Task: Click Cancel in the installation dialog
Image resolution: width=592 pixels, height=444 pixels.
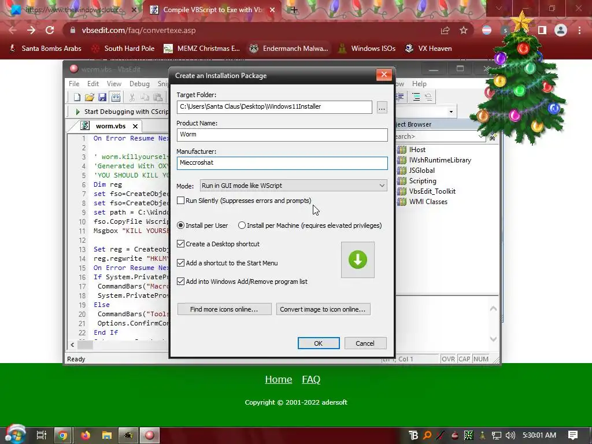Action: click(x=365, y=343)
